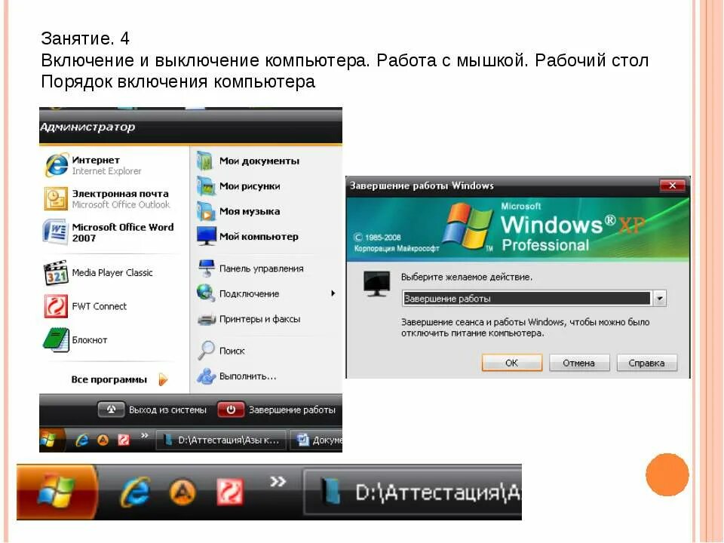Select Мой компьютер menu entry text

[x=259, y=236]
